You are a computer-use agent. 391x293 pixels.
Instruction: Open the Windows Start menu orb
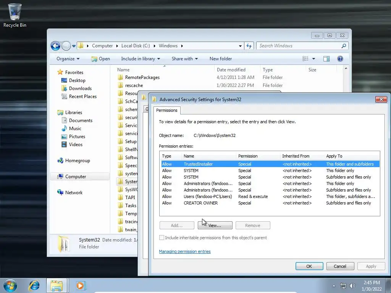pos(10,285)
